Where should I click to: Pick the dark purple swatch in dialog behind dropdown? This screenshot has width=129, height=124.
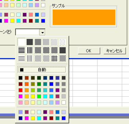click(25, 15)
